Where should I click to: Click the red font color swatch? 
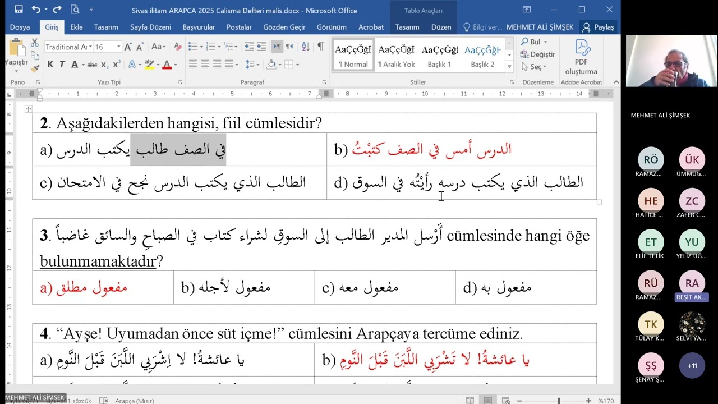[x=167, y=65]
